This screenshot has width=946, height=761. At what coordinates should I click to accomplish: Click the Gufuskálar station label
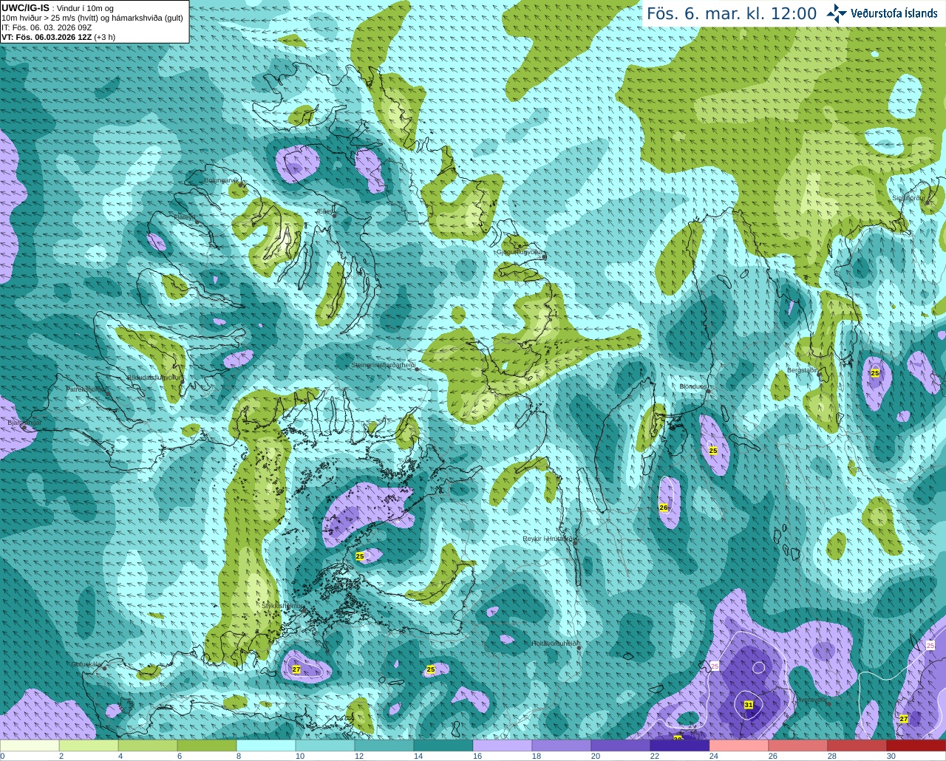[86, 664]
